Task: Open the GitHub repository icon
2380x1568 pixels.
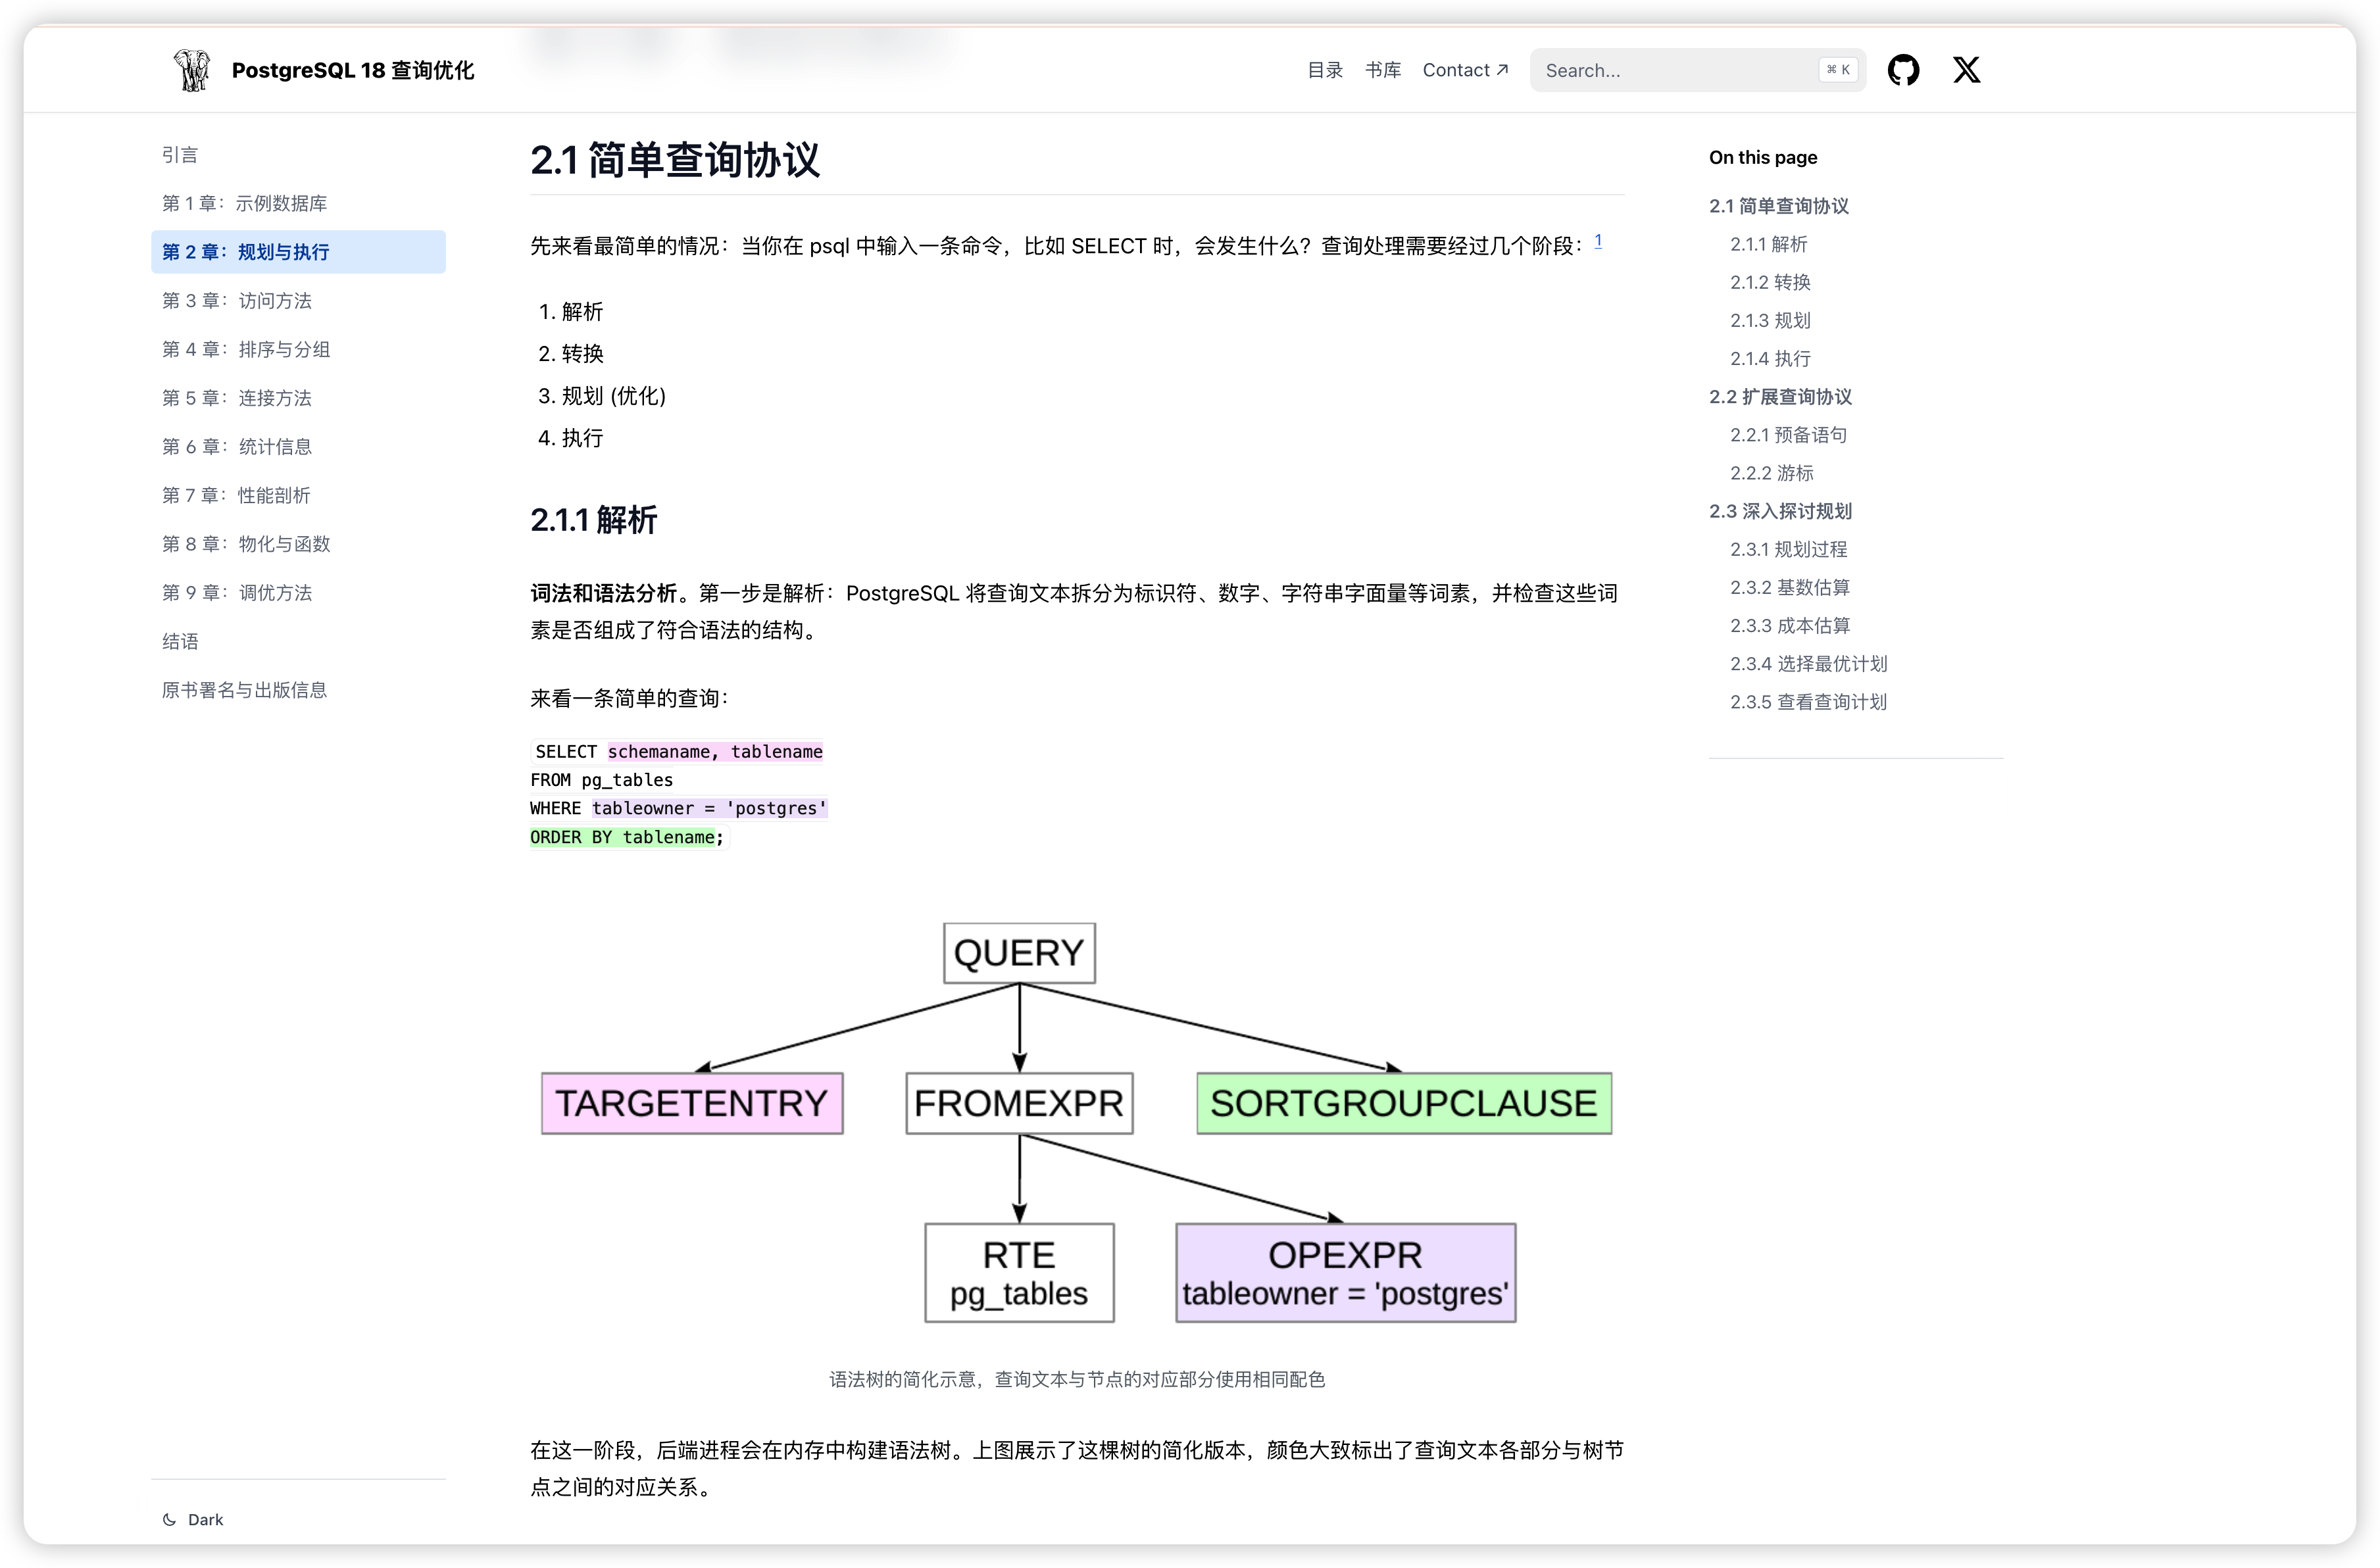Action: (x=1903, y=70)
